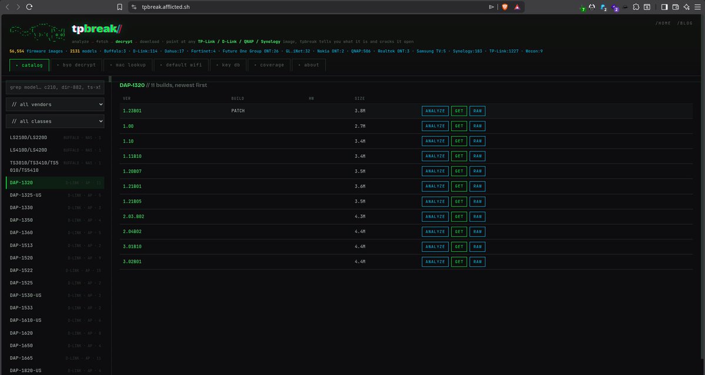Select DAP-1522 in model list
The height and width of the screenshot is (375, 705).
(x=55, y=270)
